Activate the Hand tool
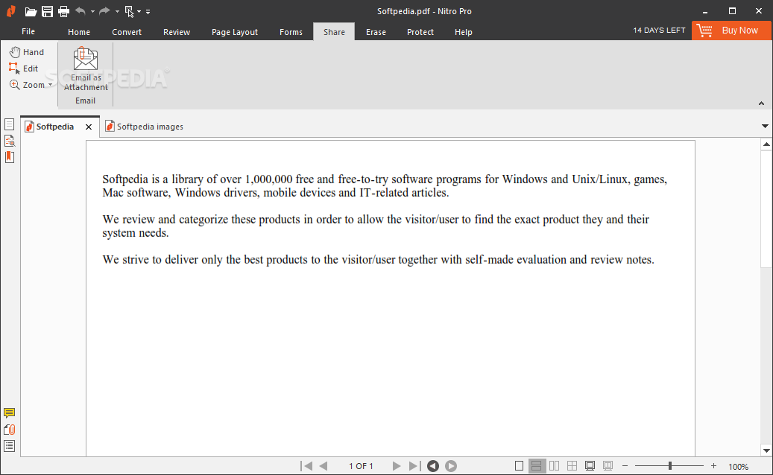This screenshot has width=773, height=475. pos(27,52)
